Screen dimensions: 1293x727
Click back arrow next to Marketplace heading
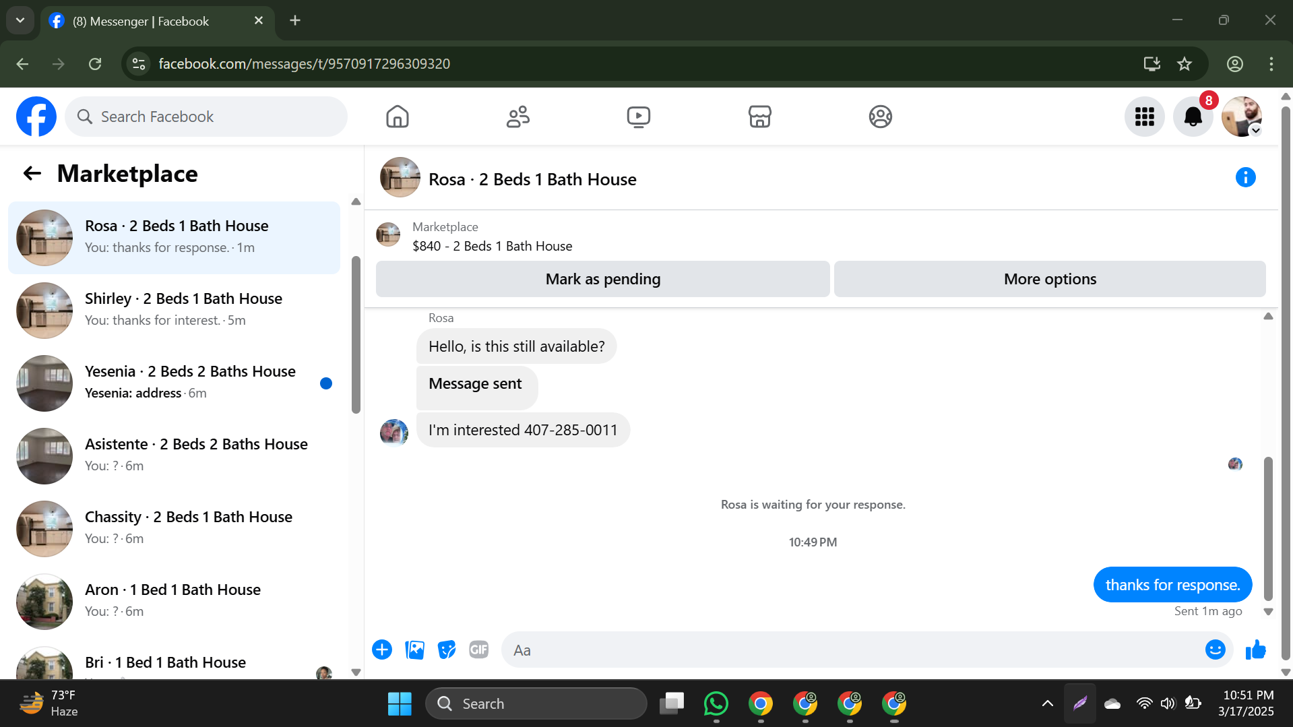pyautogui.click(x=32, y=174)
